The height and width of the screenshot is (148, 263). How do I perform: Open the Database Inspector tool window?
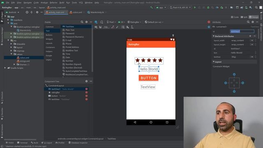tap(78, 143)
